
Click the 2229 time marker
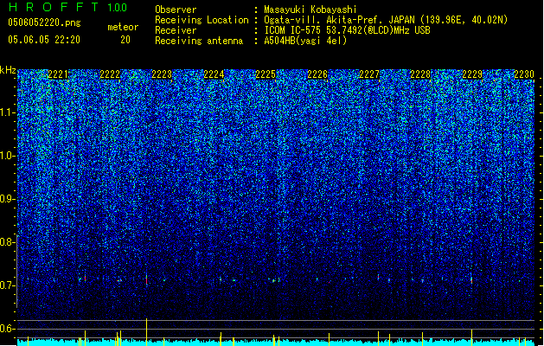pyautogui.click(x=472, y=74)
